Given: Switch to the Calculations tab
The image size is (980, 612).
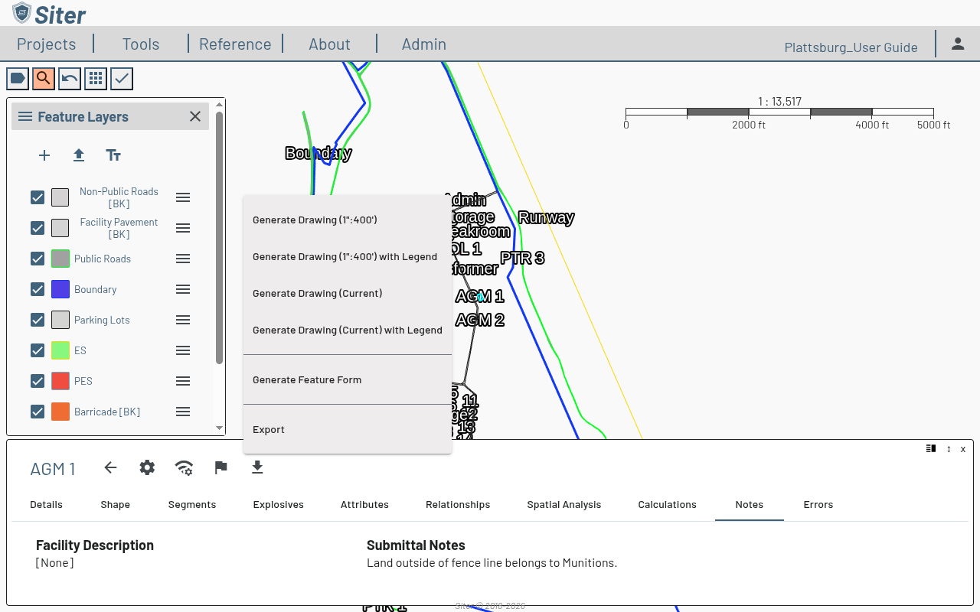Looking at the screenshot, I should click(668, 504).
